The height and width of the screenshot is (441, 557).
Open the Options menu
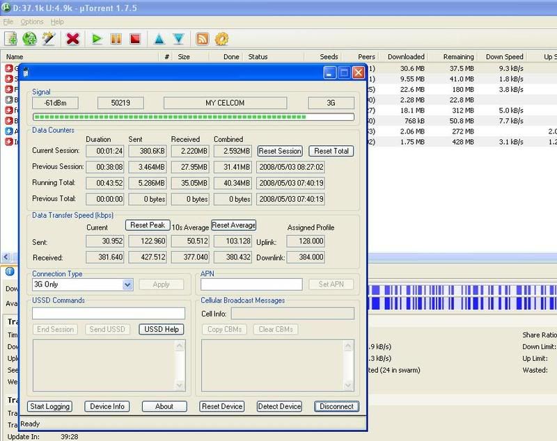(x=32, y=22)
